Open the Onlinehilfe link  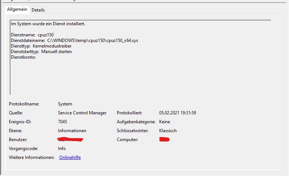pos(70,157)
